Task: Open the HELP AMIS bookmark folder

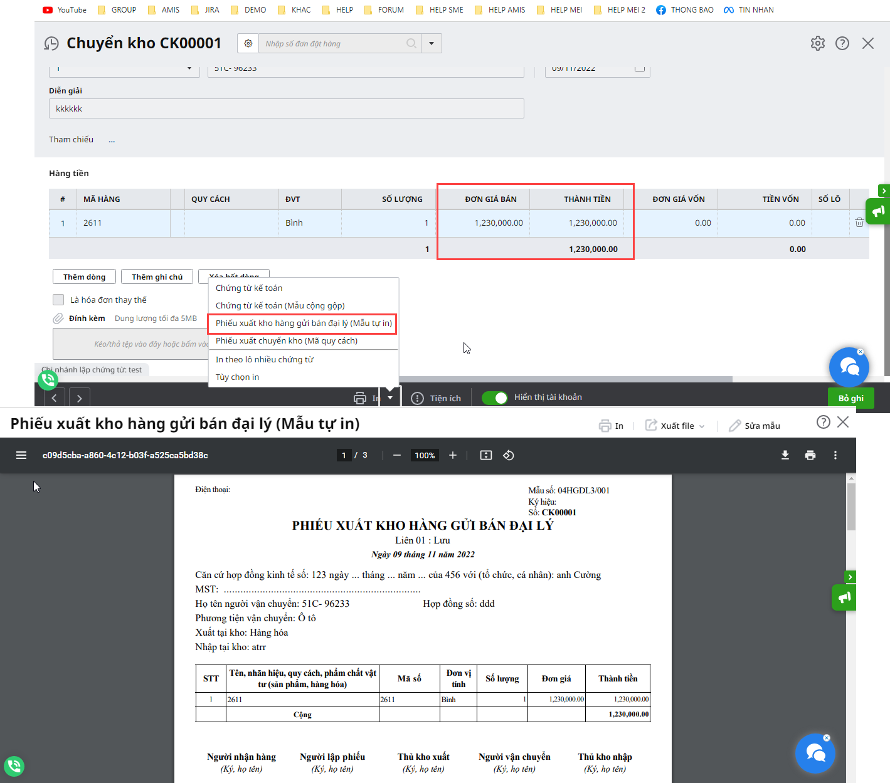Action: [500, 10]
